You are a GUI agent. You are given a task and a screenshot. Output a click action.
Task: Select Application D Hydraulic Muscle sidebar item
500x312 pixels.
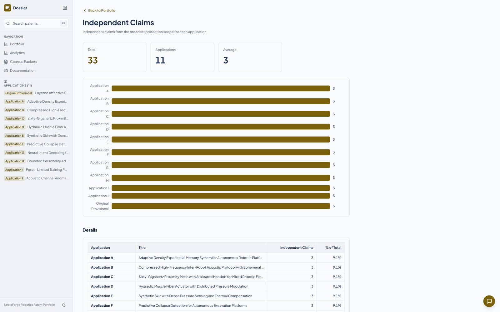[36, 127]
